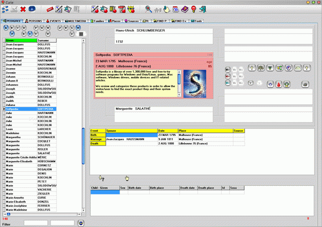The width and height of the screenshot is (322, 227).
Task: Click the printer button
Action: (305, 84)
